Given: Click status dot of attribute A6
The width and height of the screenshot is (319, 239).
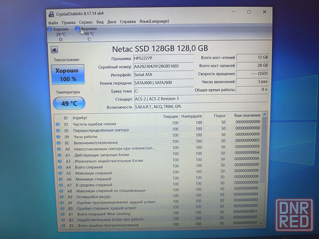Looking at the screenshot, I should [x=61, y=179].
